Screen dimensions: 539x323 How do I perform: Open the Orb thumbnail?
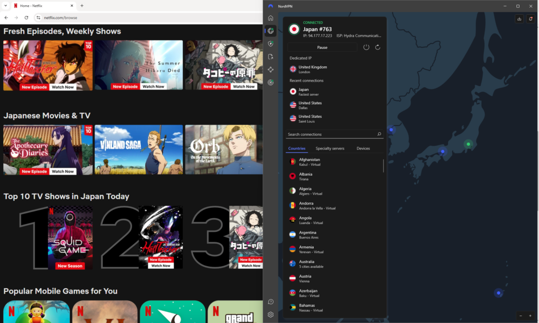click(x=224, y=150)
